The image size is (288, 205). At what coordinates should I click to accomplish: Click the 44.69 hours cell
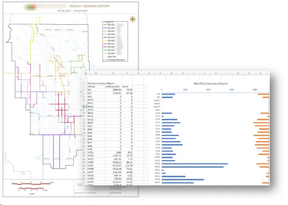point(127,172)
